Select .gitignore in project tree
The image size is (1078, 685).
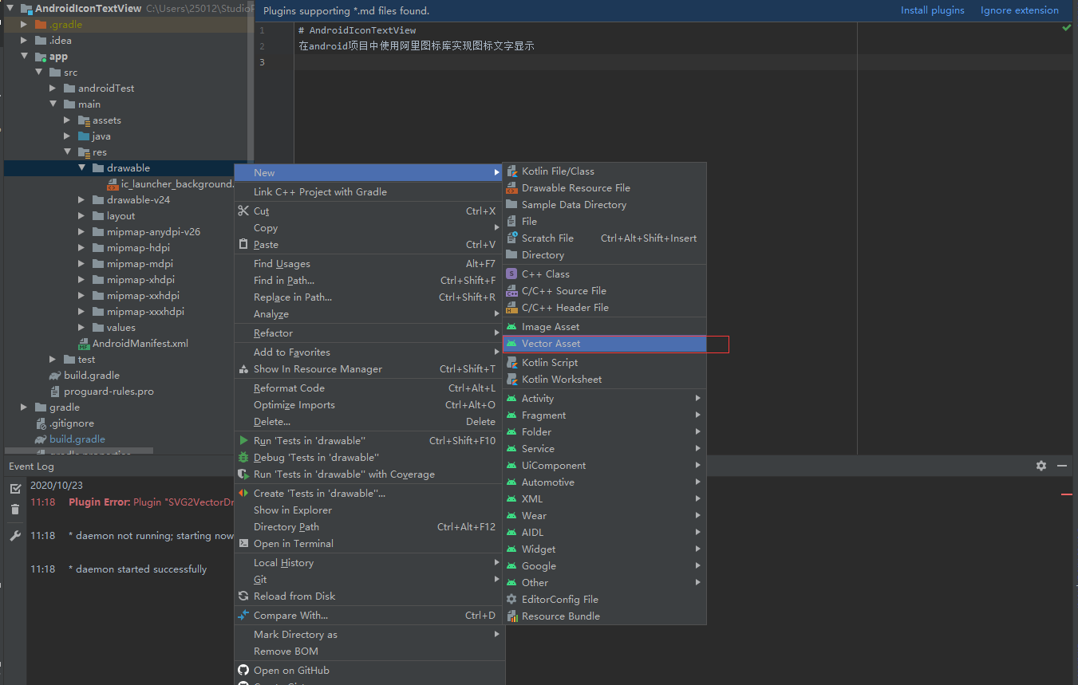coord(71,423)
